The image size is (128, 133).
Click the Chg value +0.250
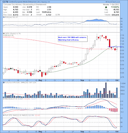[116, 10]
